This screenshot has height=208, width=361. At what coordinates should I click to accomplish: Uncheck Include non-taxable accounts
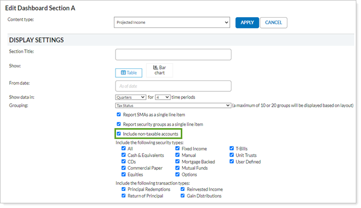click(119, 134)
